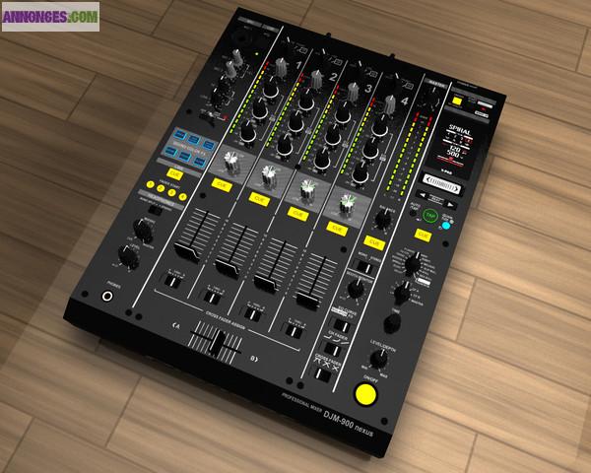591x473 pixels.
Task: Flip channel 1 crossfader assign switch
Action: pos(171,282)
